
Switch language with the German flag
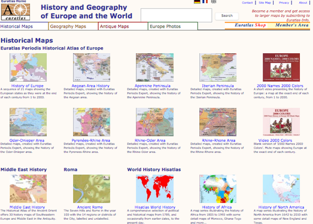[197, 2]
